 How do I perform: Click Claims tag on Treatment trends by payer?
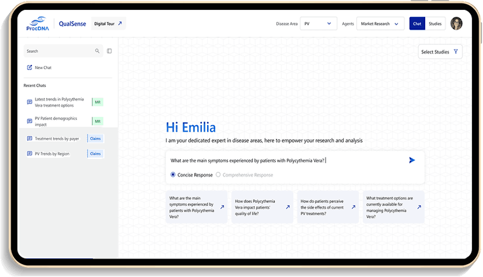tap(96, 138)
